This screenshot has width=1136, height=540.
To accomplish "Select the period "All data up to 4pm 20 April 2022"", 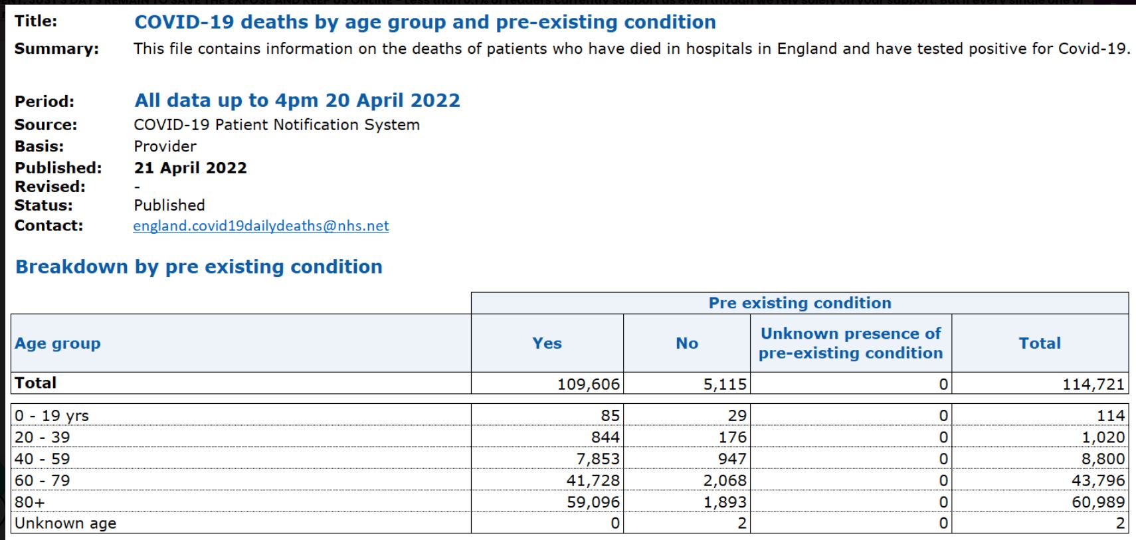I will (297, 100).
